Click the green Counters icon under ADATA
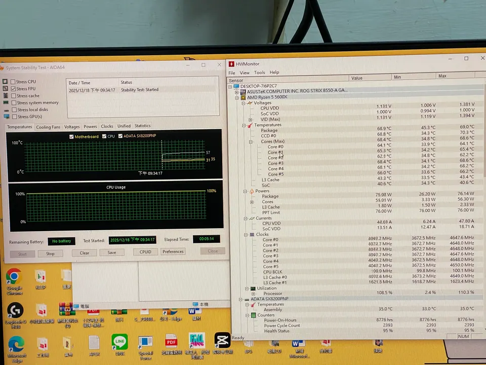Screen dimensions: 486x365 click(x=254, y=315)
